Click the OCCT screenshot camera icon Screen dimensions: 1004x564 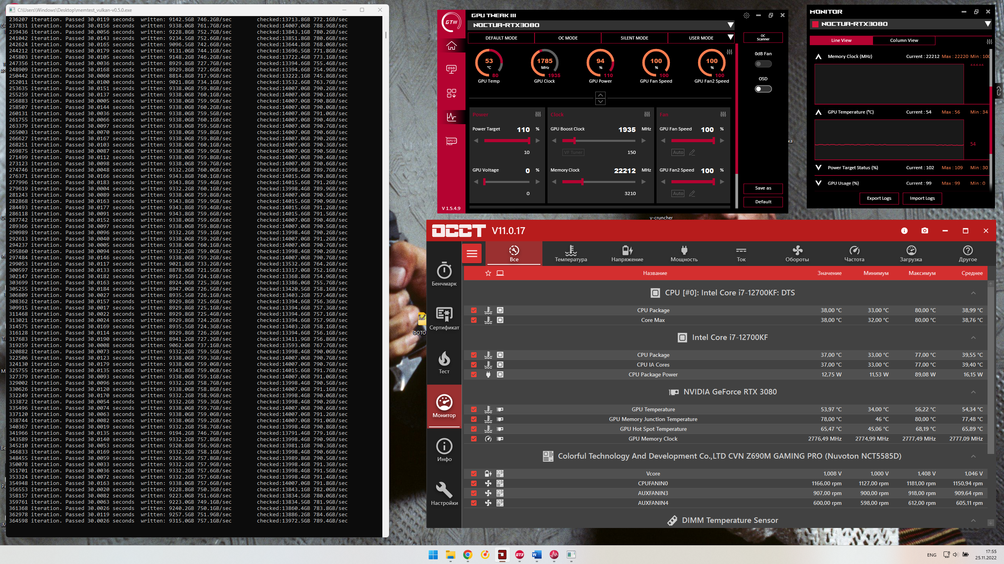click(x=924, y=231)
